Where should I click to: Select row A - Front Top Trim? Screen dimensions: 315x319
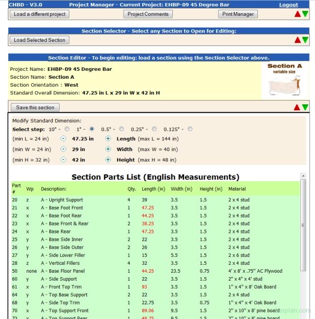coord(156,287)
